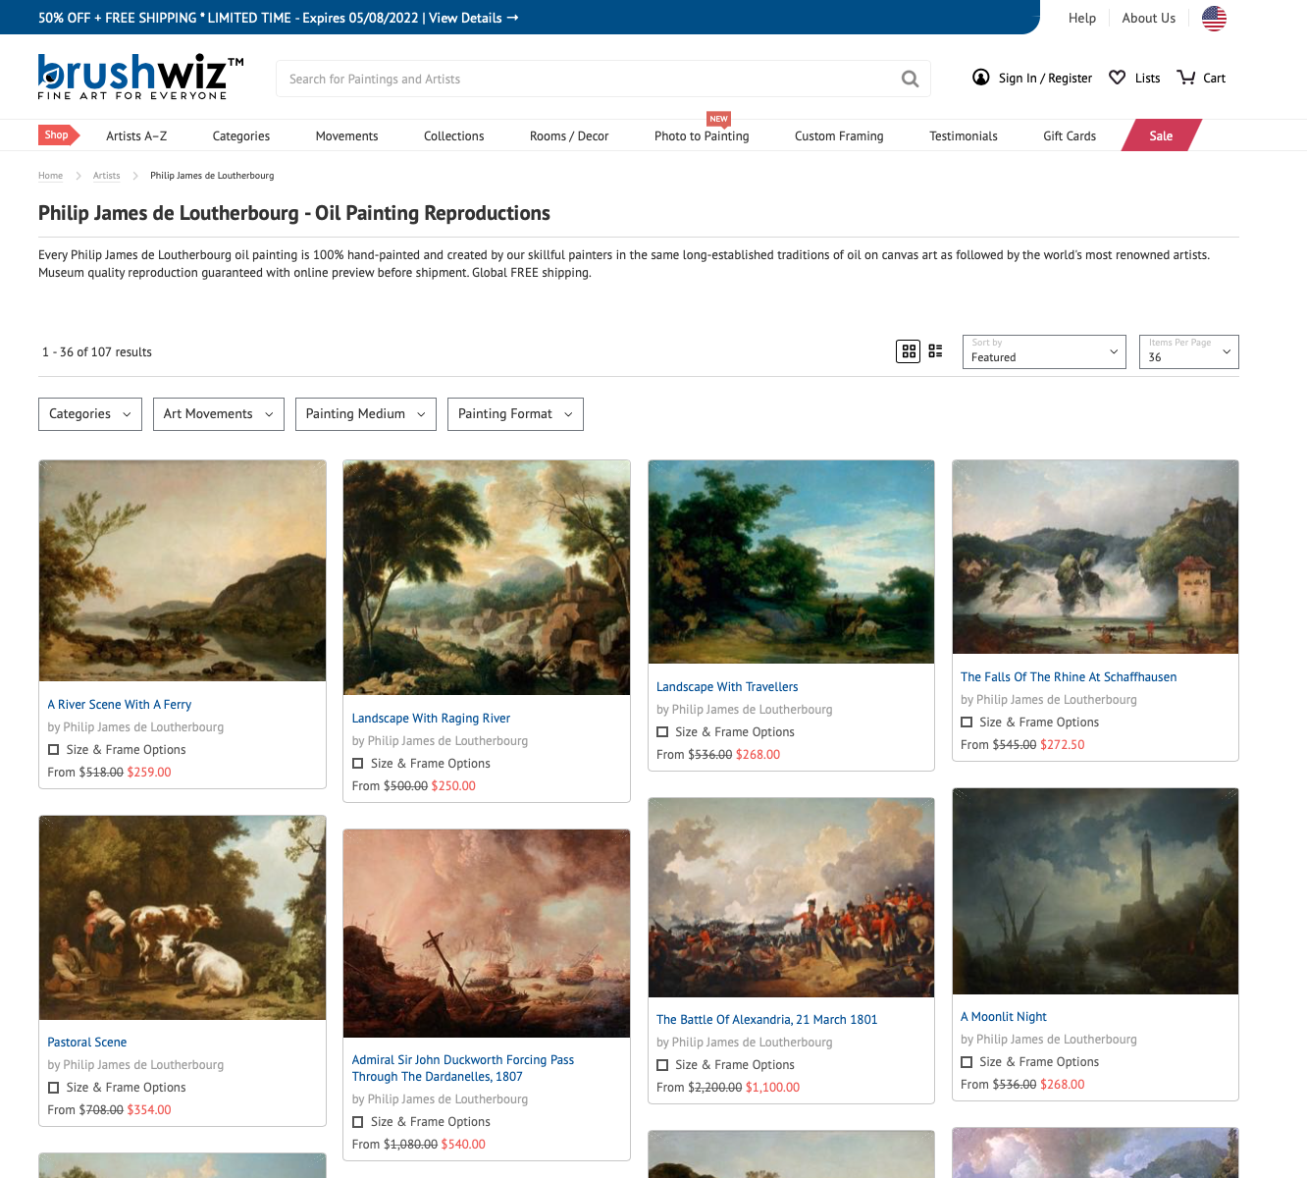The width and height of the screenshot is (1307, 1178).
Task: Click the Brushwiz logo
Action: (140, 77)
